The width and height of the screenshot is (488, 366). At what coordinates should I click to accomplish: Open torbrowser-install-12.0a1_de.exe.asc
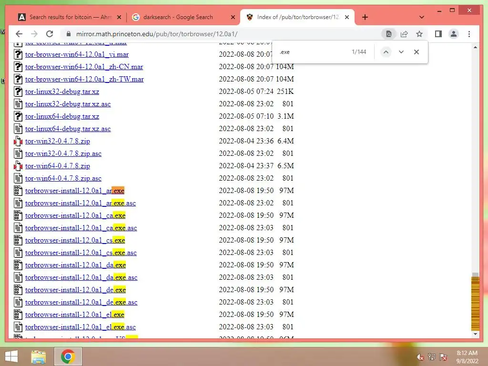81,303
